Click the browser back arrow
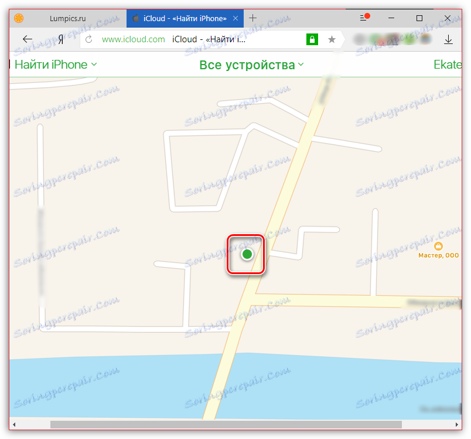This screenshot has height=439, width=471. click(28, 39)
